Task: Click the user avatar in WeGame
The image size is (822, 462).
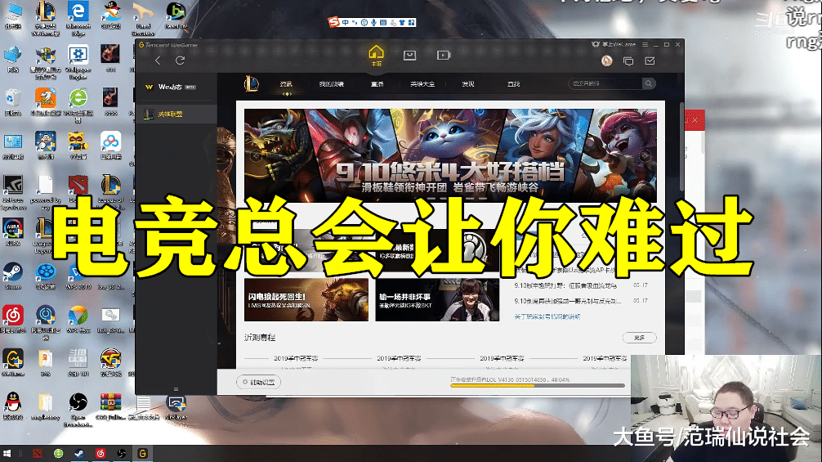Action: [x=606, y=61]
